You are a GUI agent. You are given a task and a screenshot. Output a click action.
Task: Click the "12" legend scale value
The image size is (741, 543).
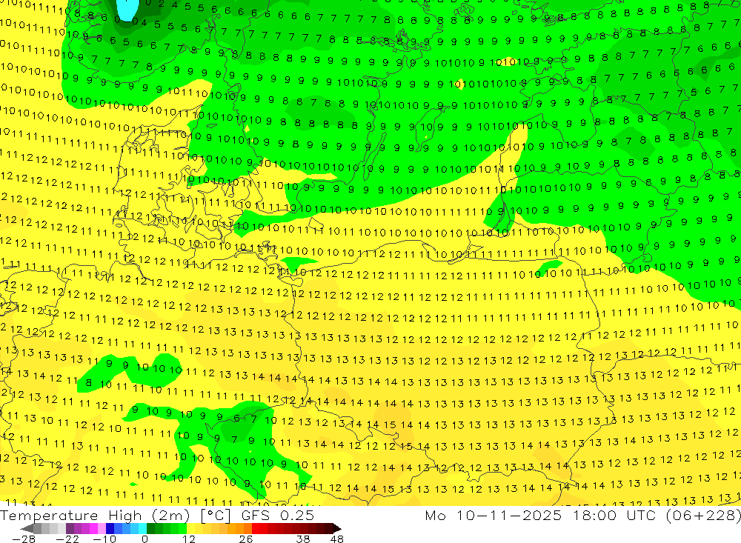[x=188, y=539]
